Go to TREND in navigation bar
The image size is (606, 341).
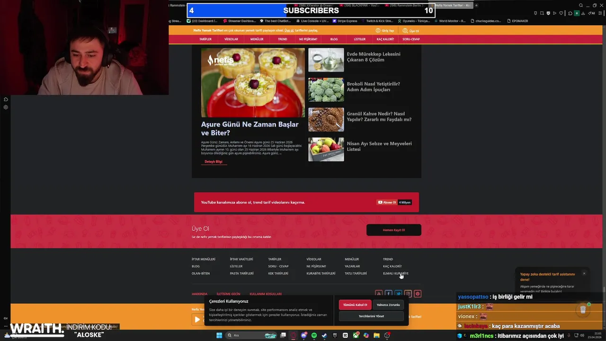click(283, 39)
